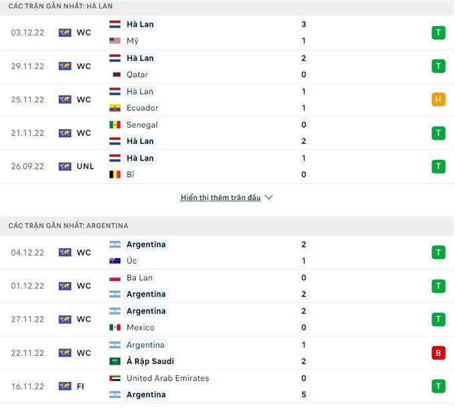Click the Mexico flag icon

[x=114, y=328]
